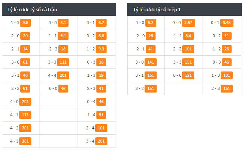Choose the 51 odds for score 1 - 4

101,115
